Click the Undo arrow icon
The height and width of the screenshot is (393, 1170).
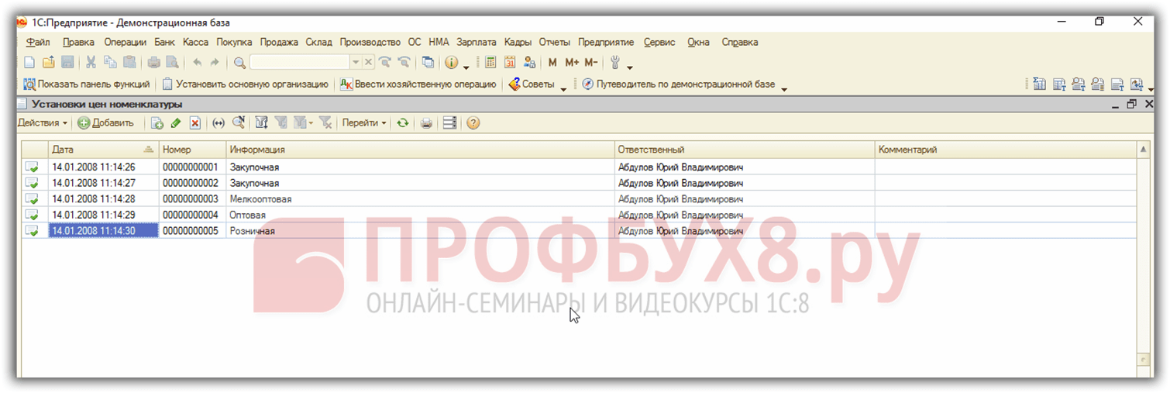click(198, 63)
